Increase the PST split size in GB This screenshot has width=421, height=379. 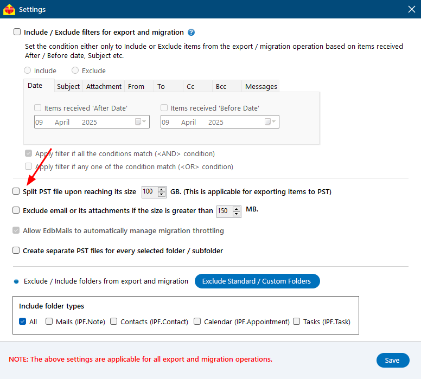[162, 189]
